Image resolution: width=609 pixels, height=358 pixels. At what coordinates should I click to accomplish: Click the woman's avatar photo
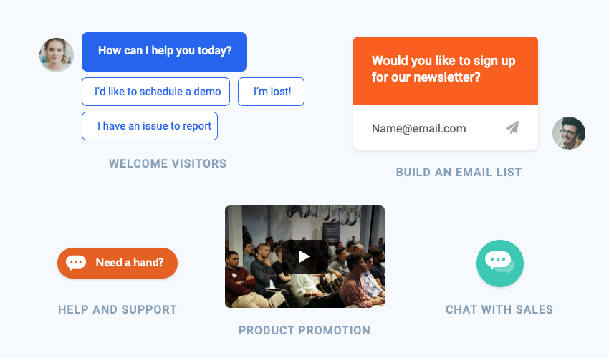point(57,55)
